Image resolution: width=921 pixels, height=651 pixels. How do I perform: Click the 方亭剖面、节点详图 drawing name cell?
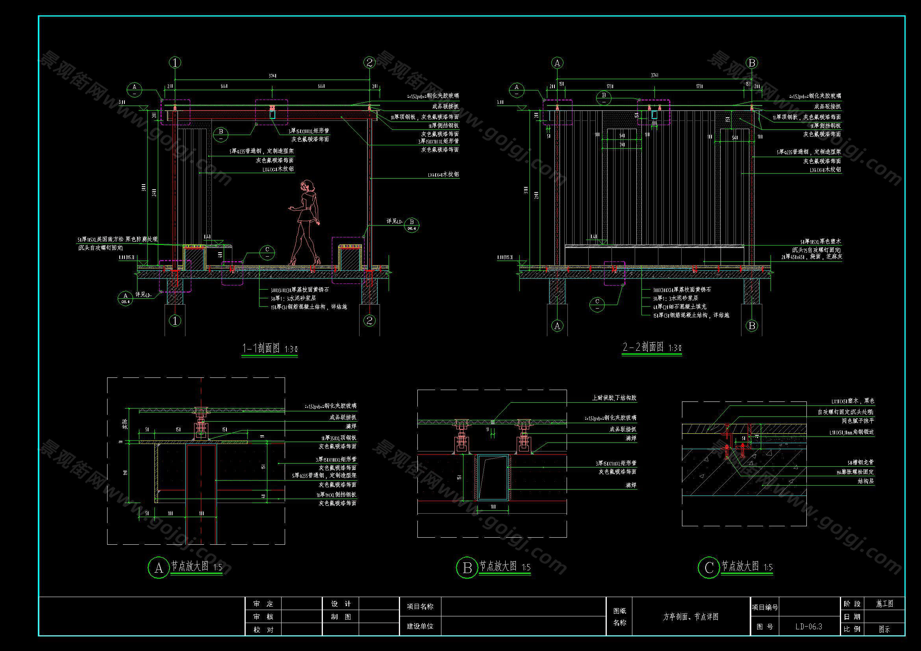[x=691, y=617]
